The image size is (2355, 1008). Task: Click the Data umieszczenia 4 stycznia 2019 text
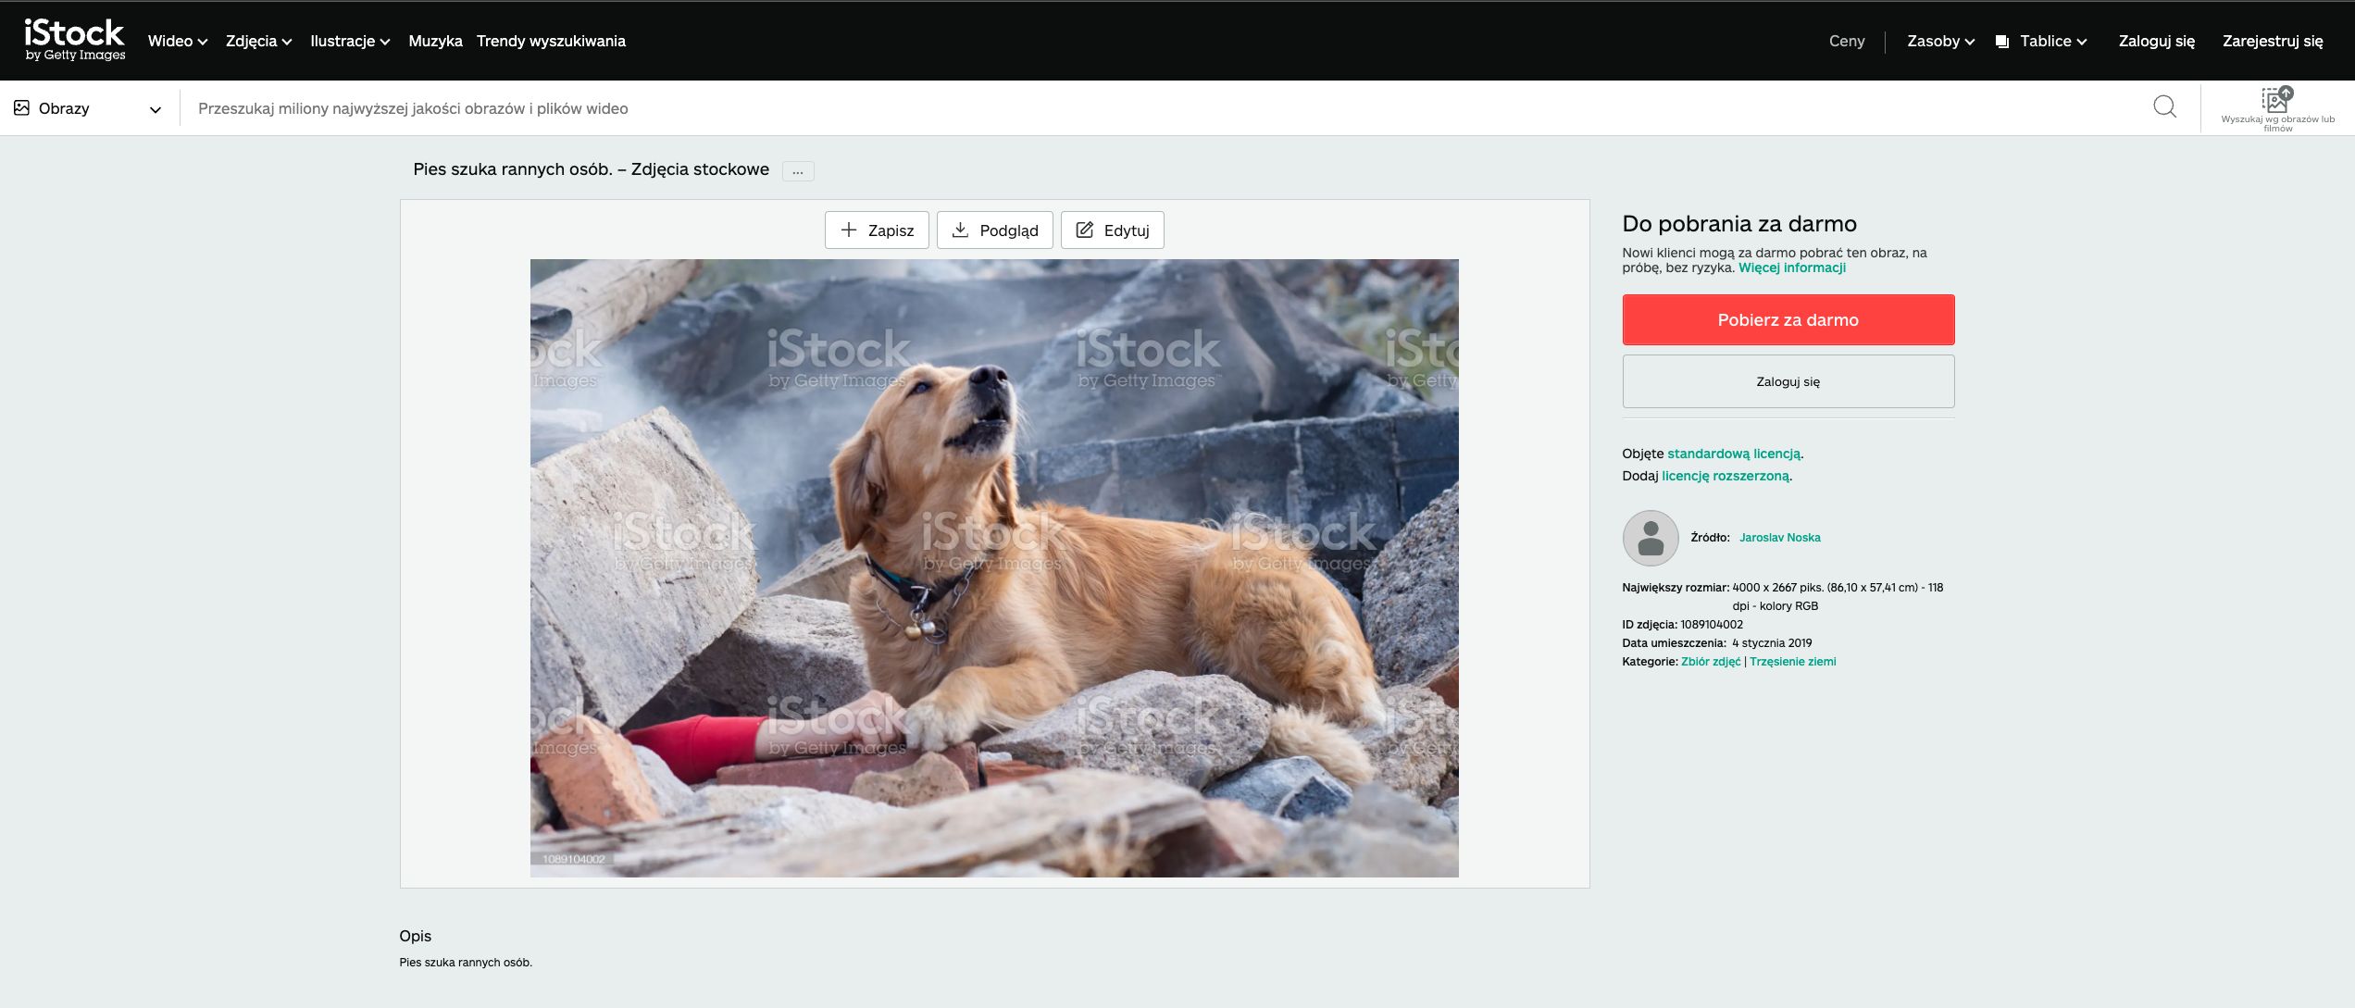[1716, 643]
